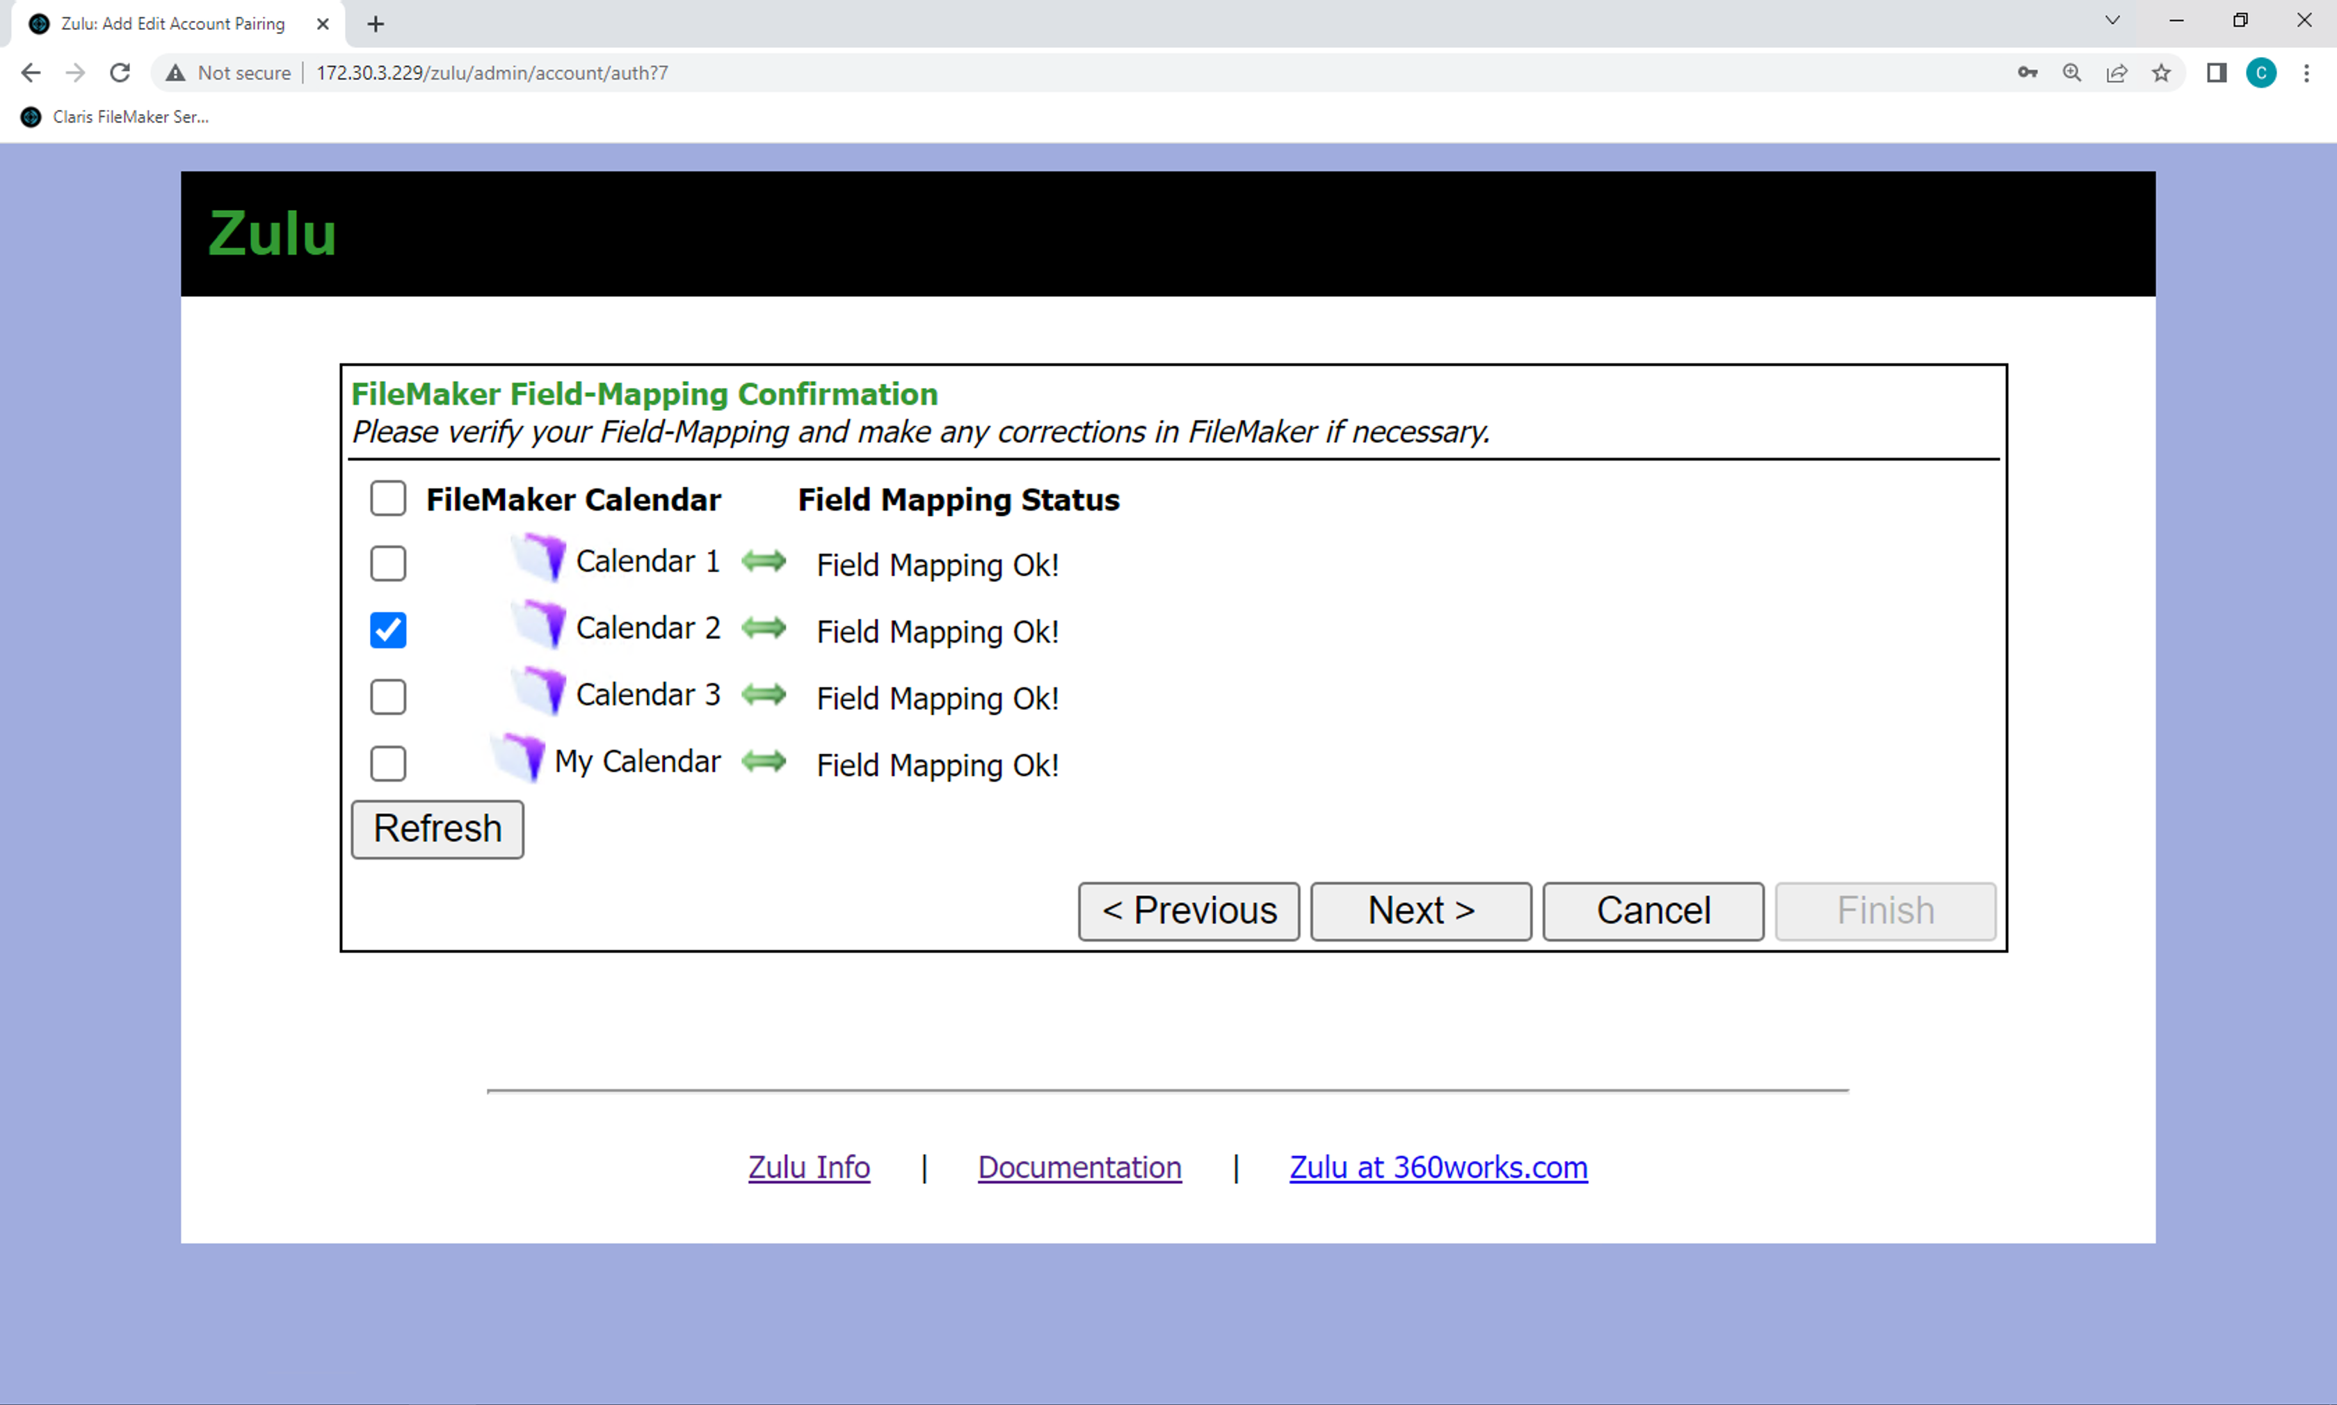Close the Zulu Add Edit Account Pairing tab
Screen dimensions: 2337x1405
pos(323,24)
